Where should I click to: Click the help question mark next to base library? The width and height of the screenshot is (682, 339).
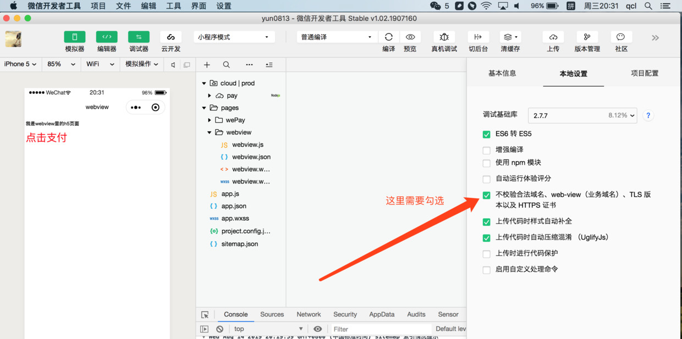coord(648,115)
